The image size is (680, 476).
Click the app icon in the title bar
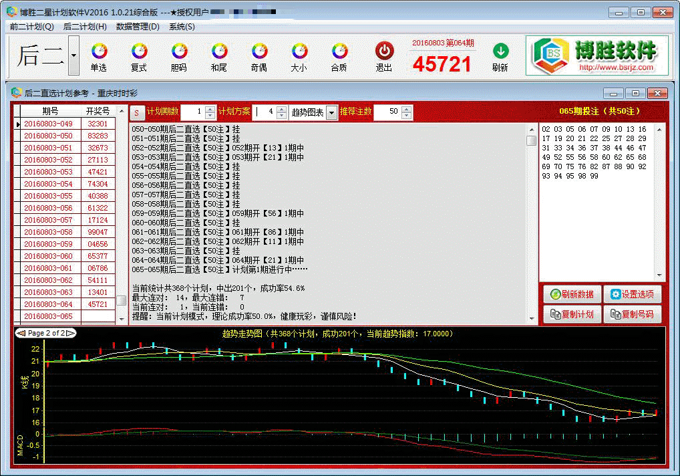(12, 12)
